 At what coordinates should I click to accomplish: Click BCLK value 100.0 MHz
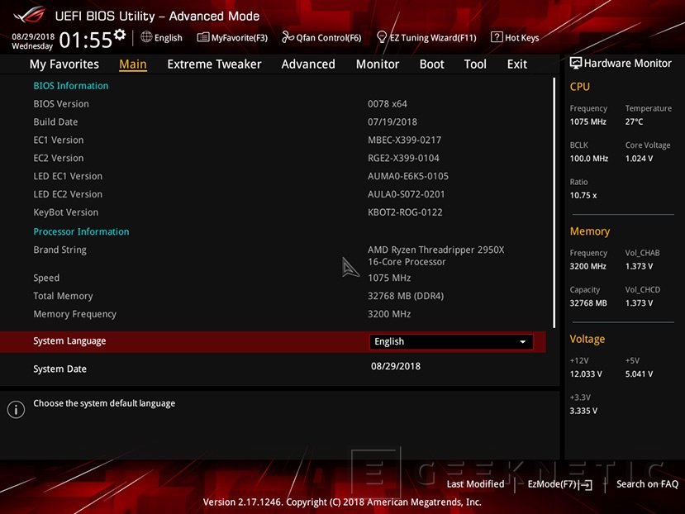point(589,158)
